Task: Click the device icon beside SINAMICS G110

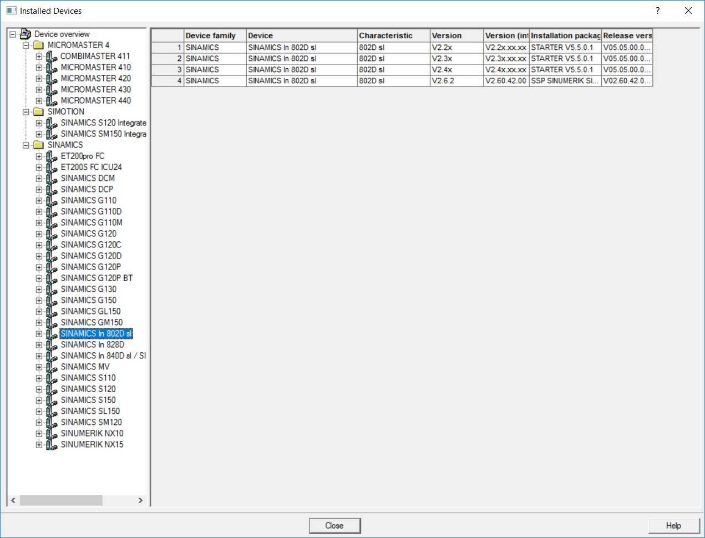Action: 52,201
